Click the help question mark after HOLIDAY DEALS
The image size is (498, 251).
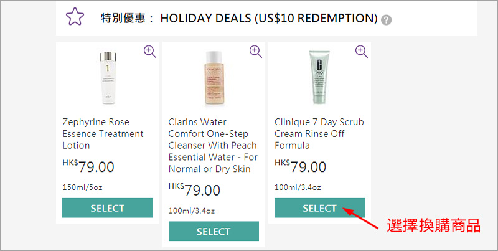tap(387, 19)
